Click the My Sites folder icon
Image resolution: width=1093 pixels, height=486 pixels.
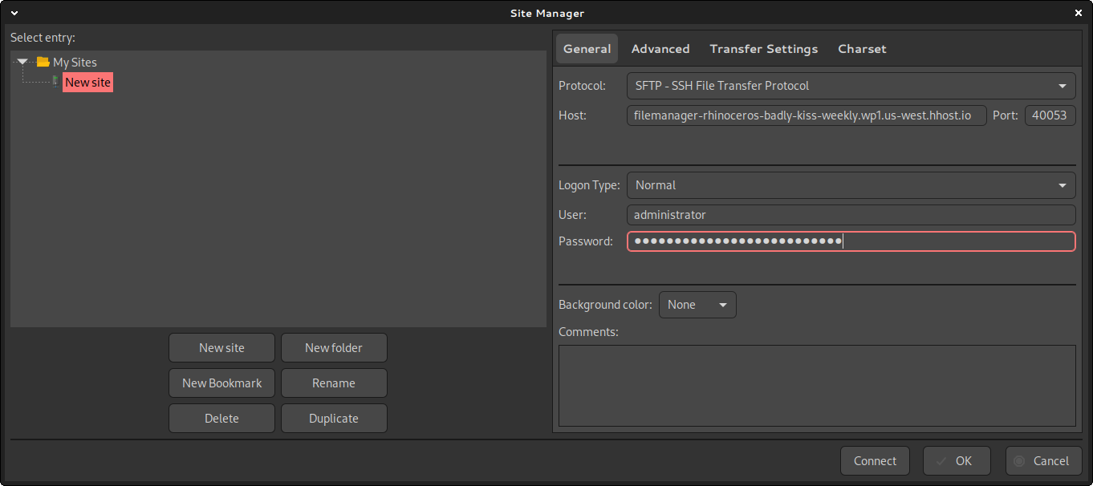click(x=43, y=62)
